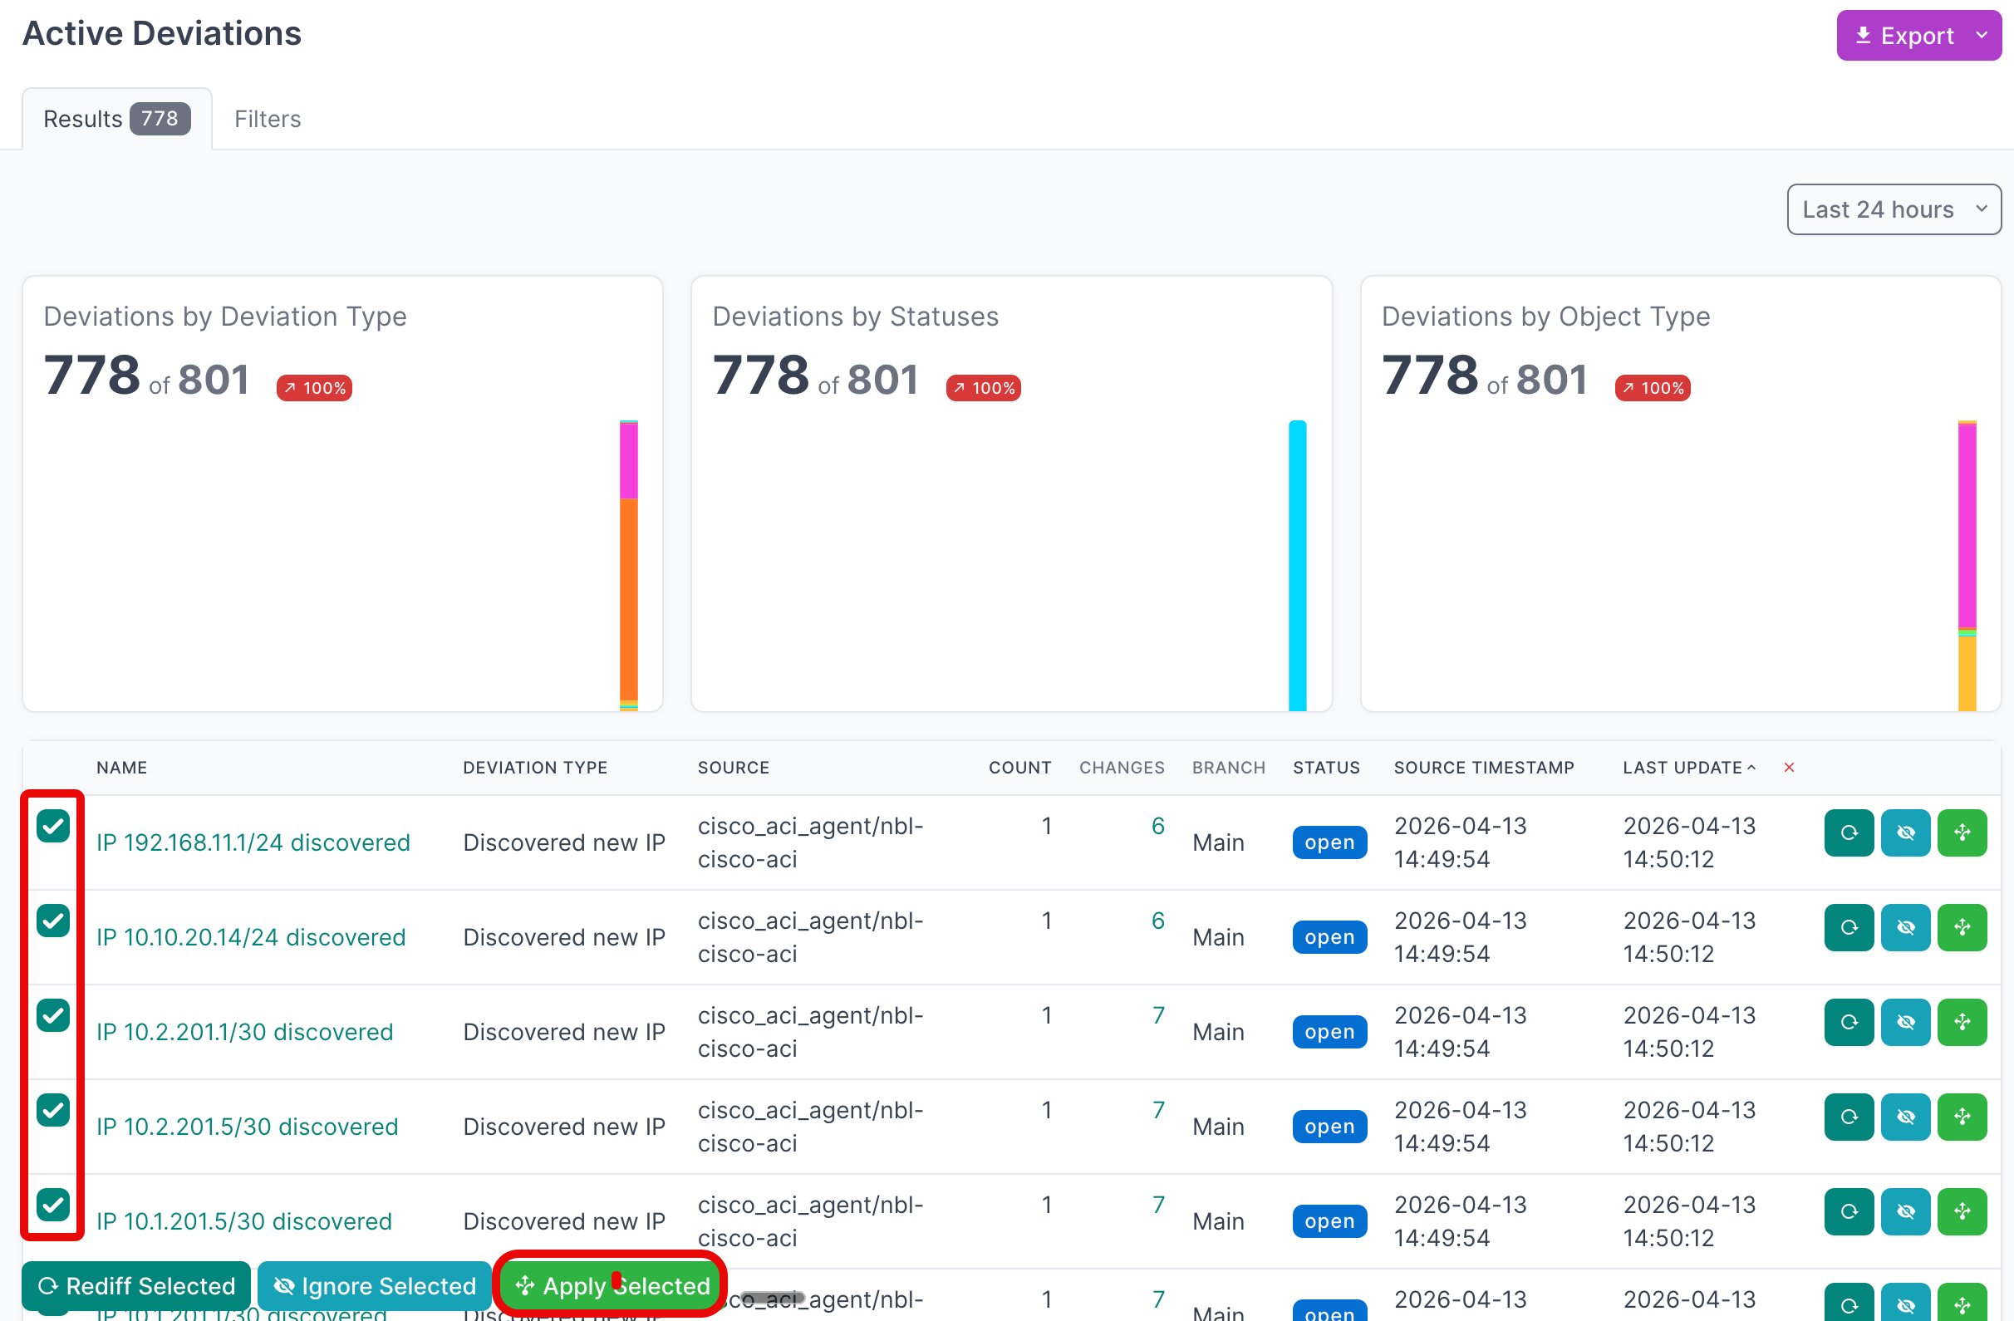
Task: Open the Last 24 hours dropdown
Action: pyautogui.click(x=1893, y=209)
